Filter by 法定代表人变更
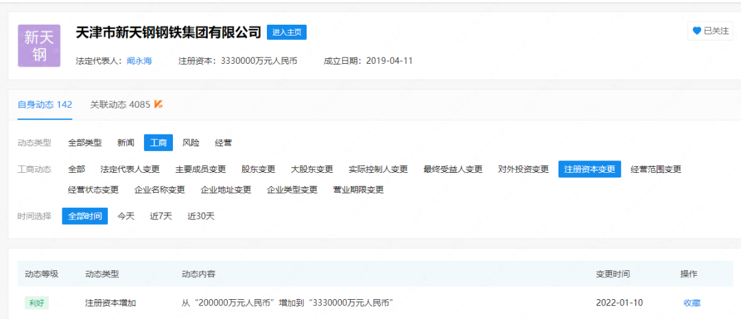 130,169
